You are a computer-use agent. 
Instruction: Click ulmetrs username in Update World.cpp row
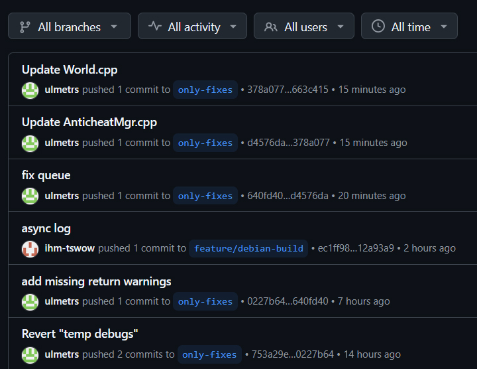pos(62,90)
